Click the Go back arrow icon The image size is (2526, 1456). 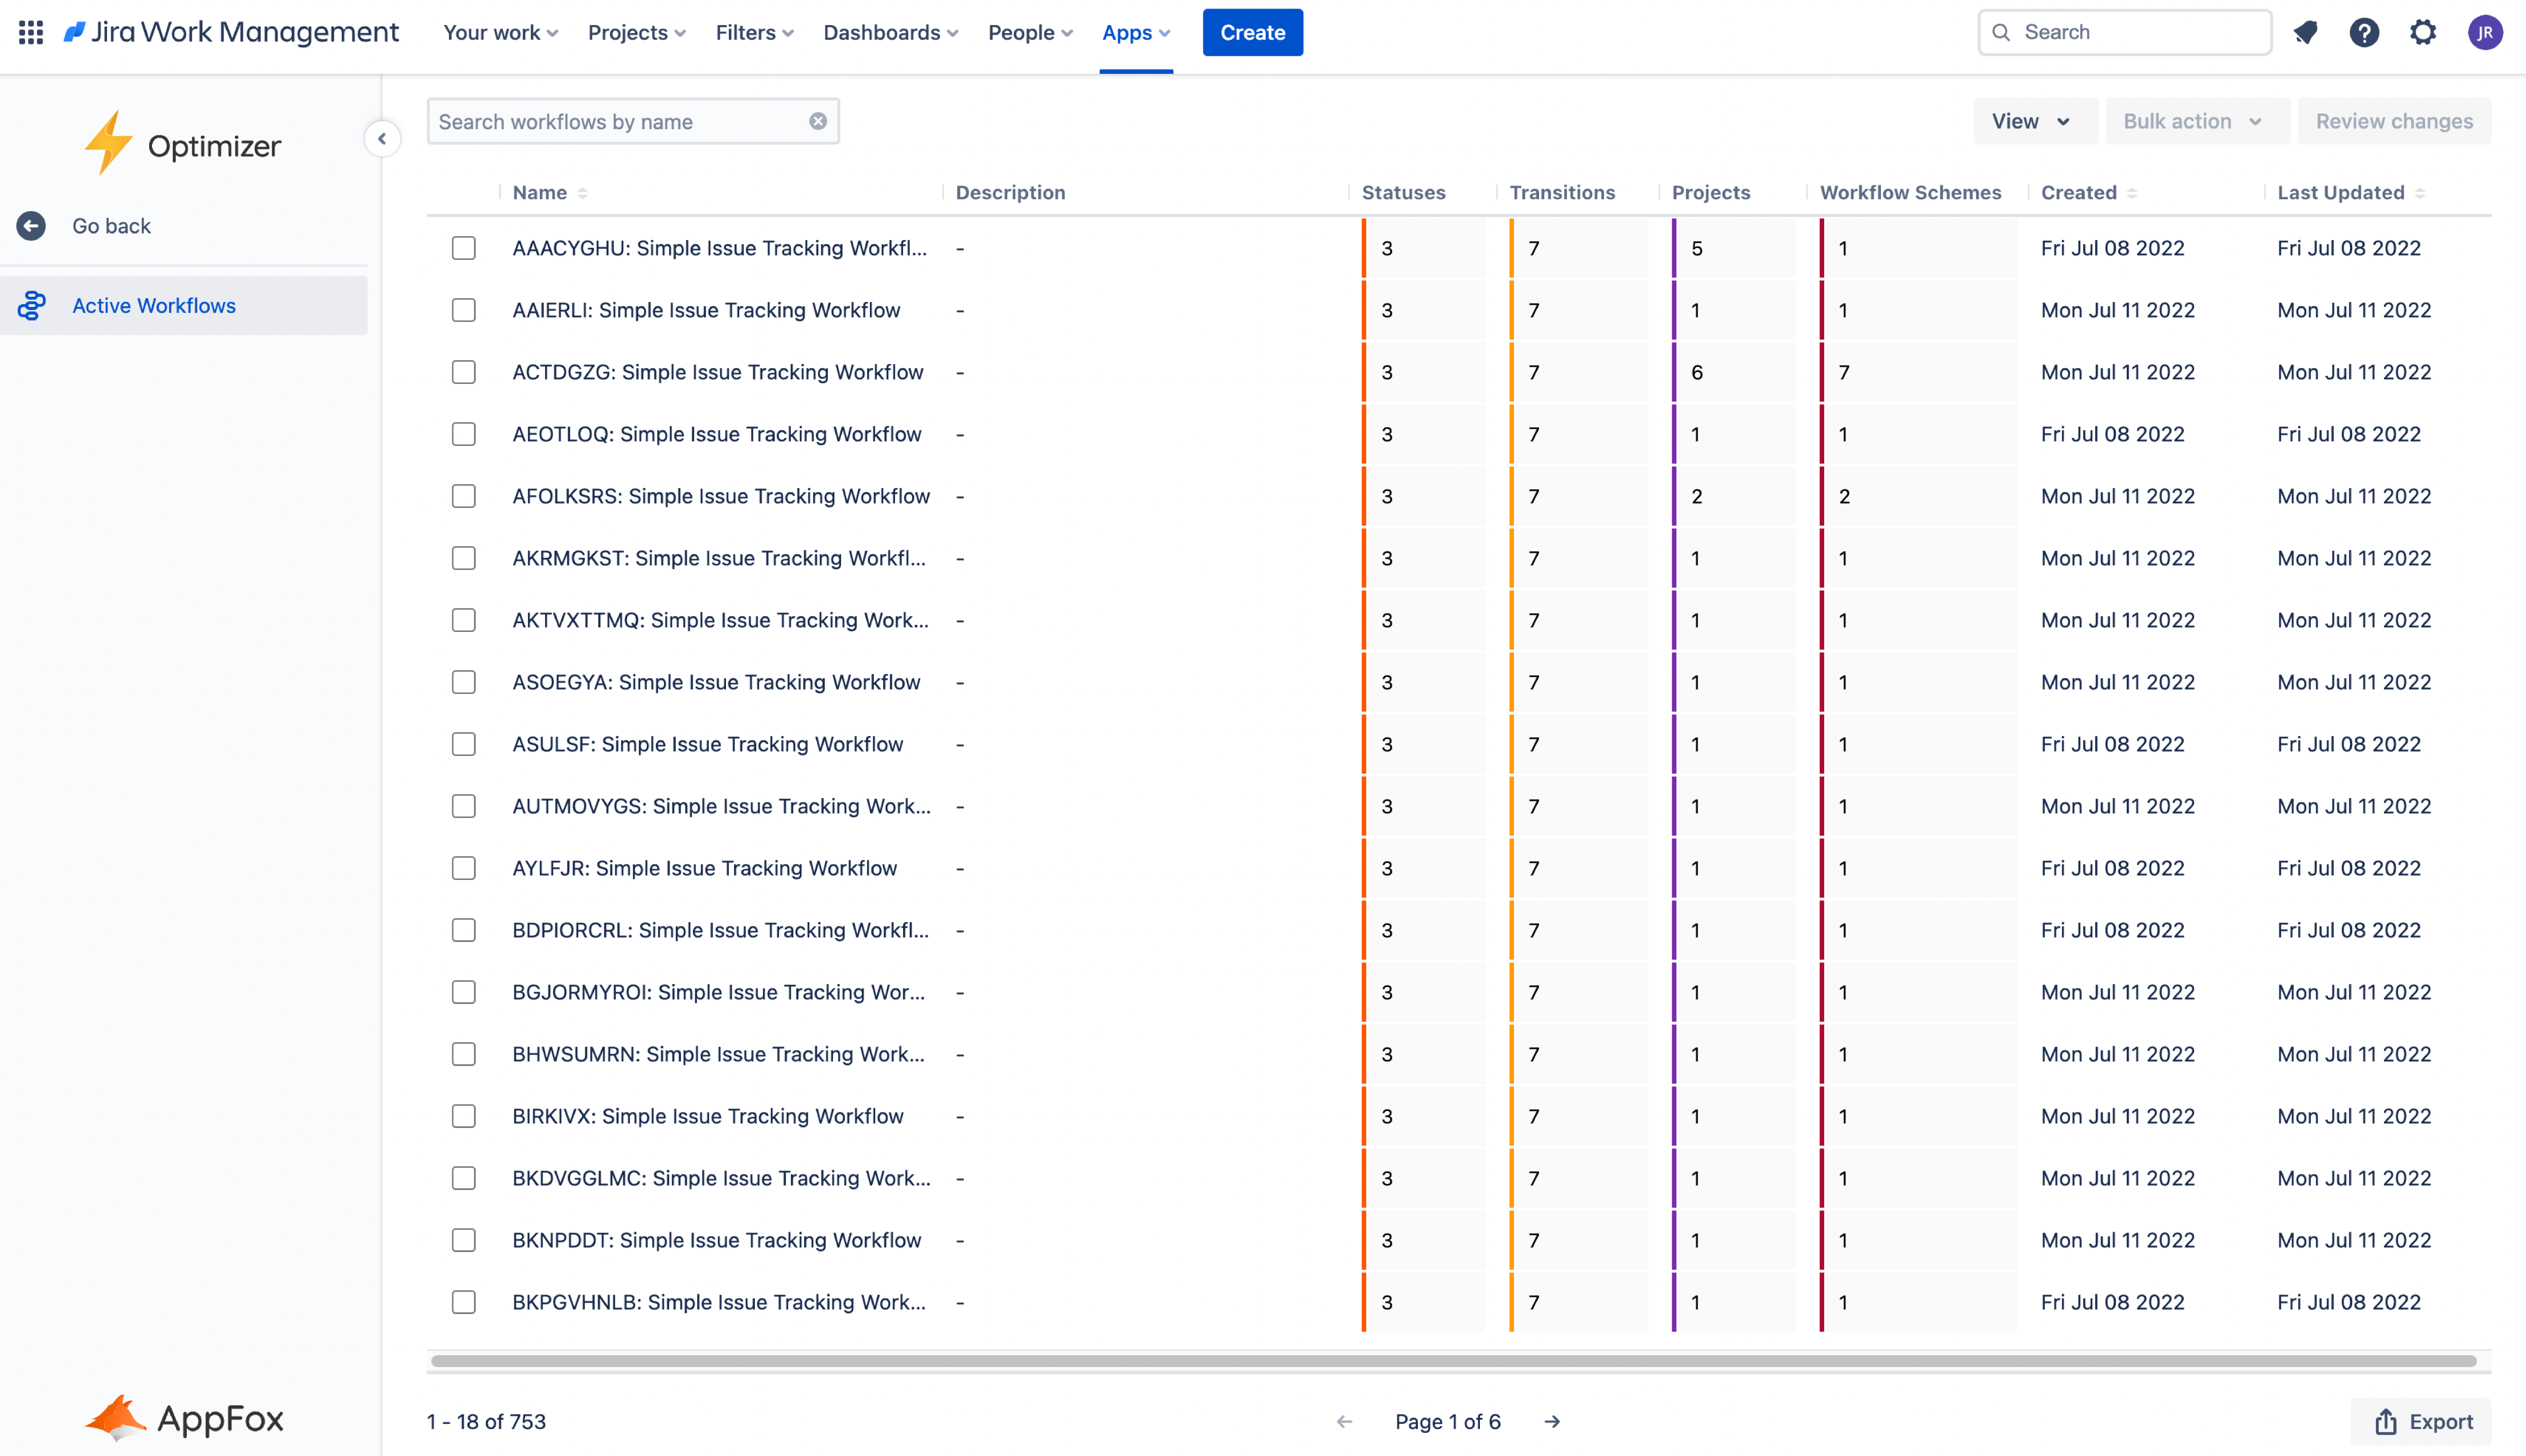click(x=31, y=226)
